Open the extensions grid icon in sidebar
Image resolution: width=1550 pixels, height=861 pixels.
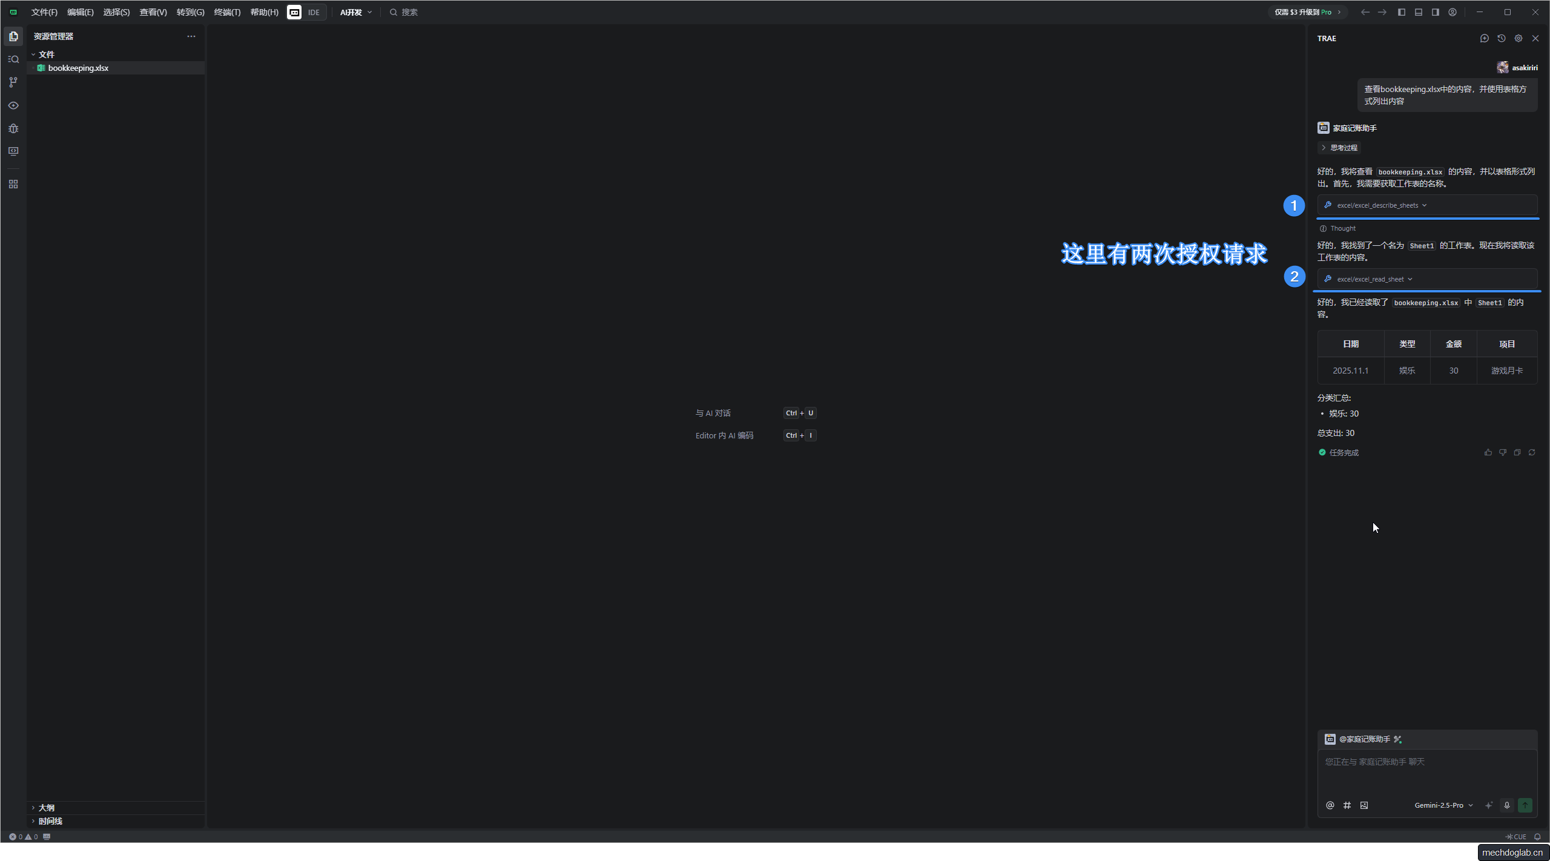(x=13, y=184)
